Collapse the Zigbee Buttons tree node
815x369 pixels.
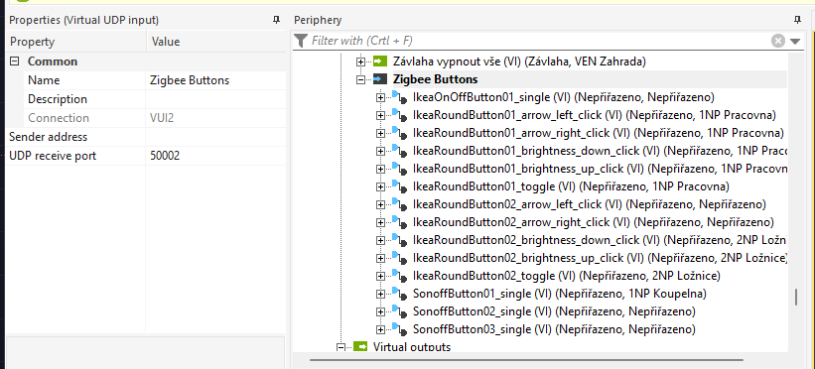[x=360, y=79]
